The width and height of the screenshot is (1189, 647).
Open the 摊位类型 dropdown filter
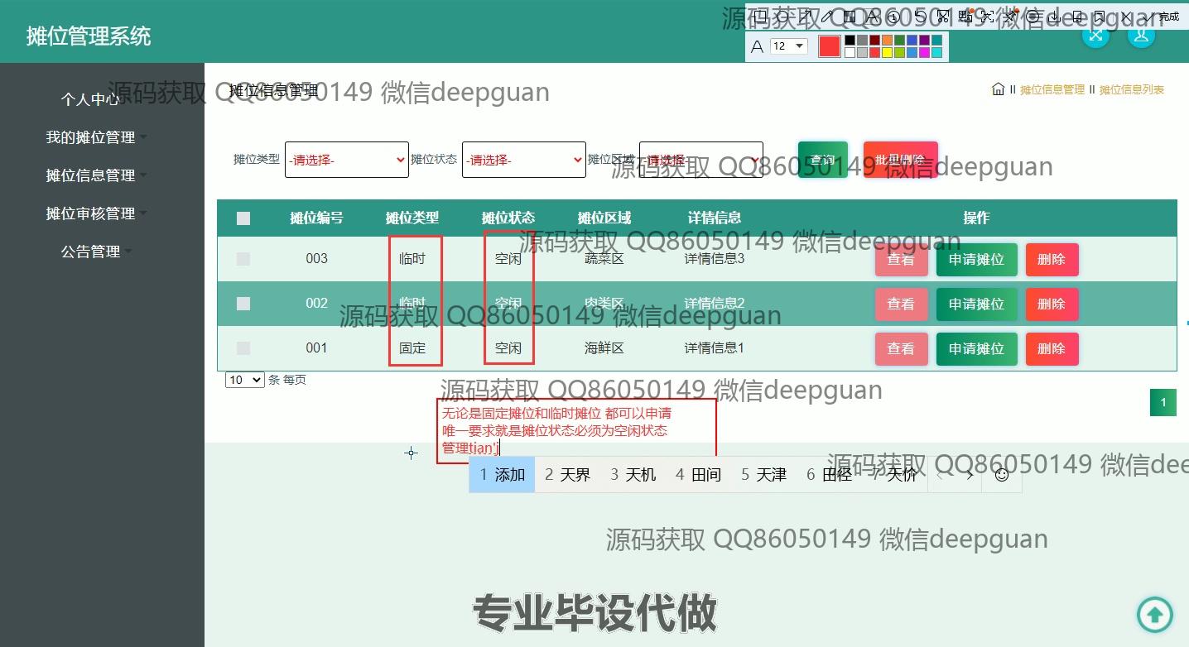tap(346, 160)
